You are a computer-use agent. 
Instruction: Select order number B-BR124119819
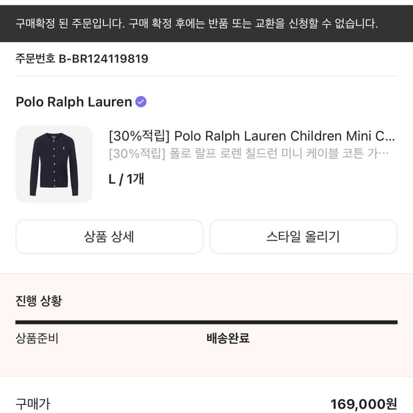click(103, 59)
